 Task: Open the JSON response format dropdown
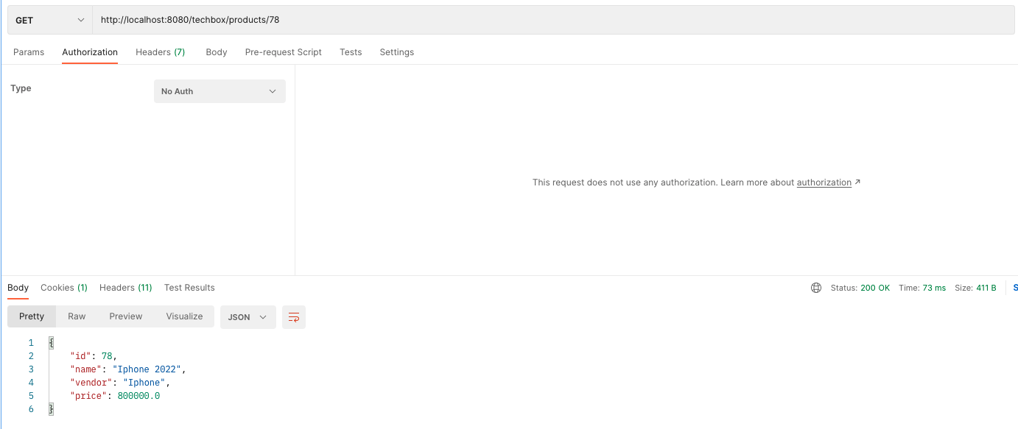pos(248,316)
